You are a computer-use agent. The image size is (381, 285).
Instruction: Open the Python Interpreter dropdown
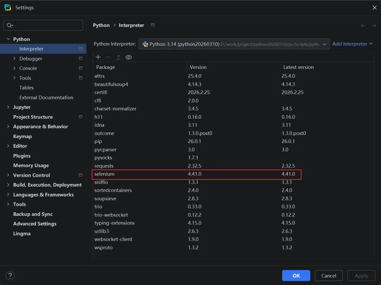tap(234, 44)
